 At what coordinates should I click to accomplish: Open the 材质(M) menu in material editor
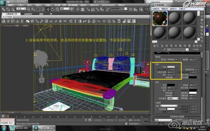(156, 9)
